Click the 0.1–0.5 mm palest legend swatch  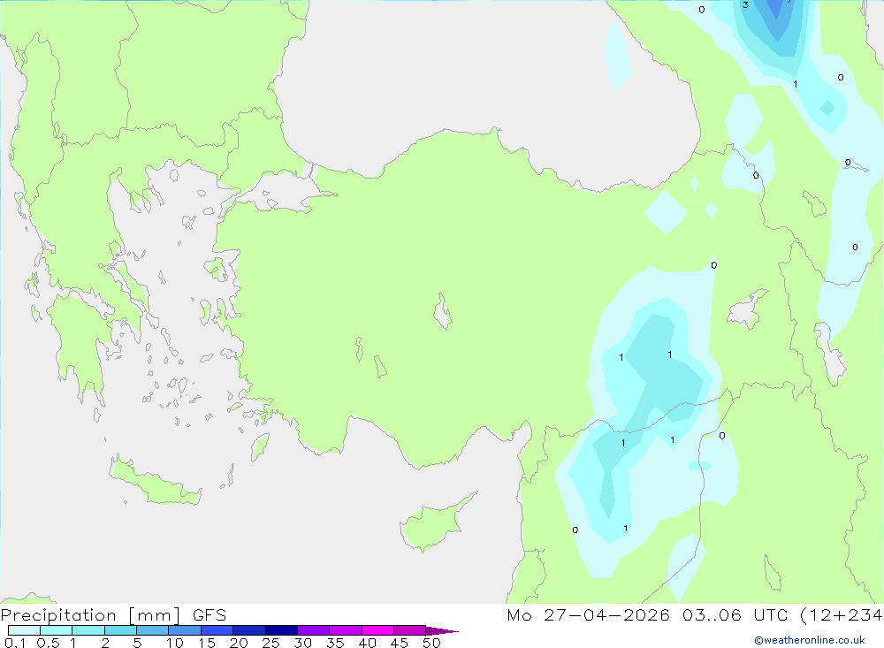(24, 630)
